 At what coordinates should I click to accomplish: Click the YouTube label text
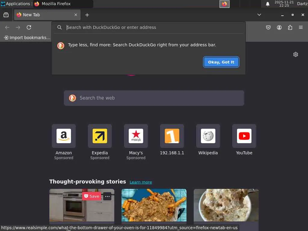[x=244, y=153]
